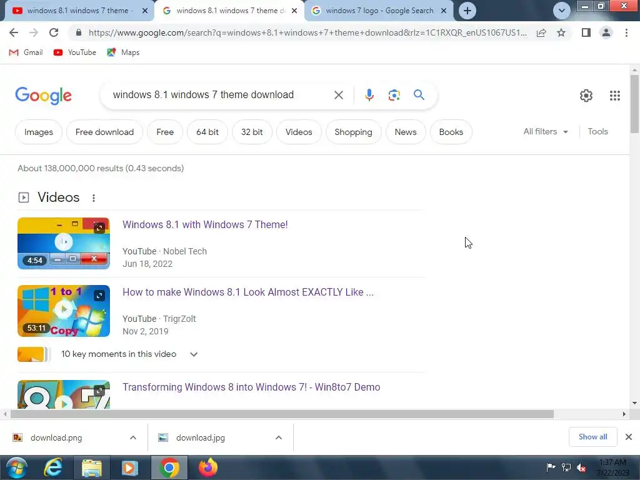Reload the current page
640x480 pixels.
(54, 32)
